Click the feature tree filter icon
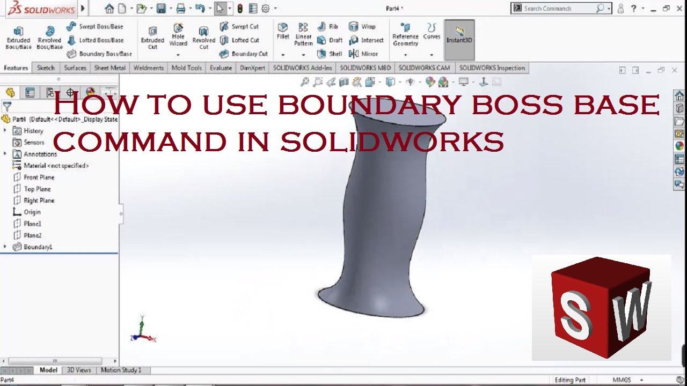687x386 pixels. click(7, 106)
